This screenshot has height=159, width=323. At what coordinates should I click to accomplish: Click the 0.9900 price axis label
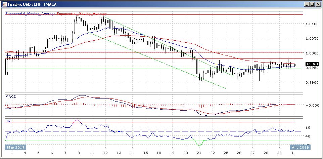(311, 82)
